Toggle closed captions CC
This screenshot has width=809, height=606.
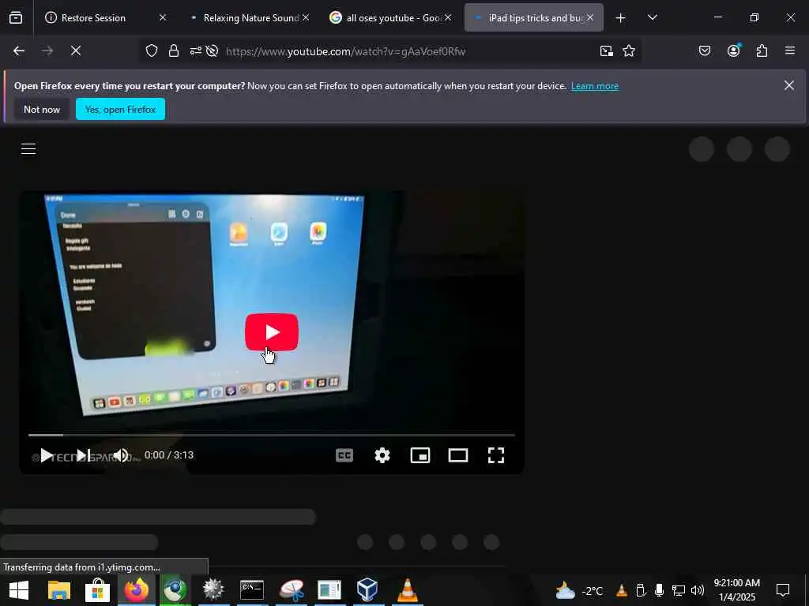point(344,455)
